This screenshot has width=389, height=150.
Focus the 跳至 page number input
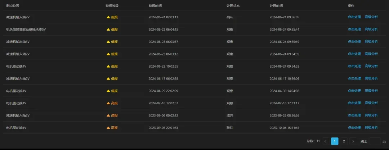coord(375,141)
